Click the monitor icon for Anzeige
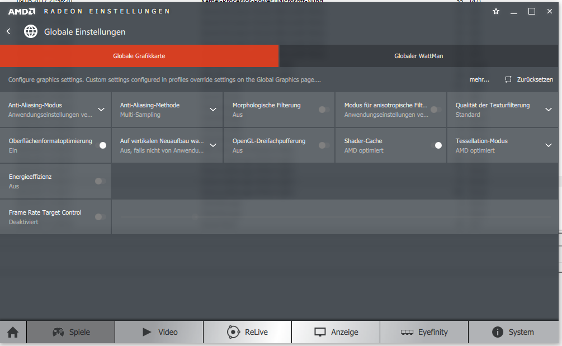Image resolution: width=562 pixels, height=346 pixels. pos(320,332)
